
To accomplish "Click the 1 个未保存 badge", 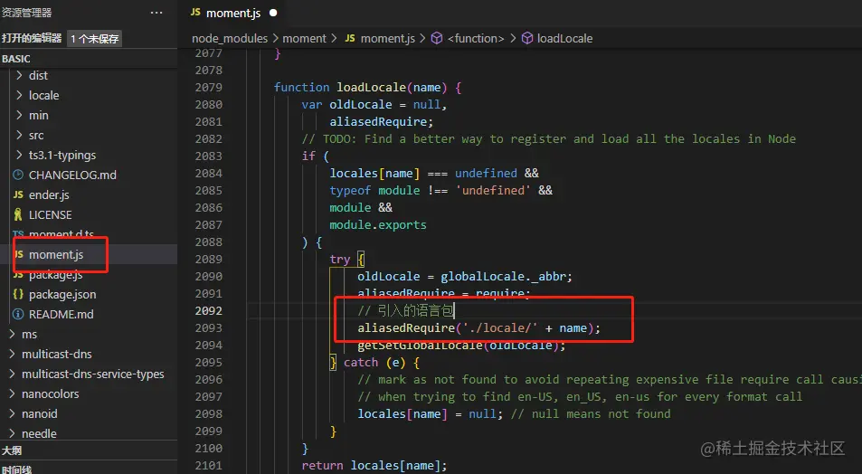I will [95, 39].
